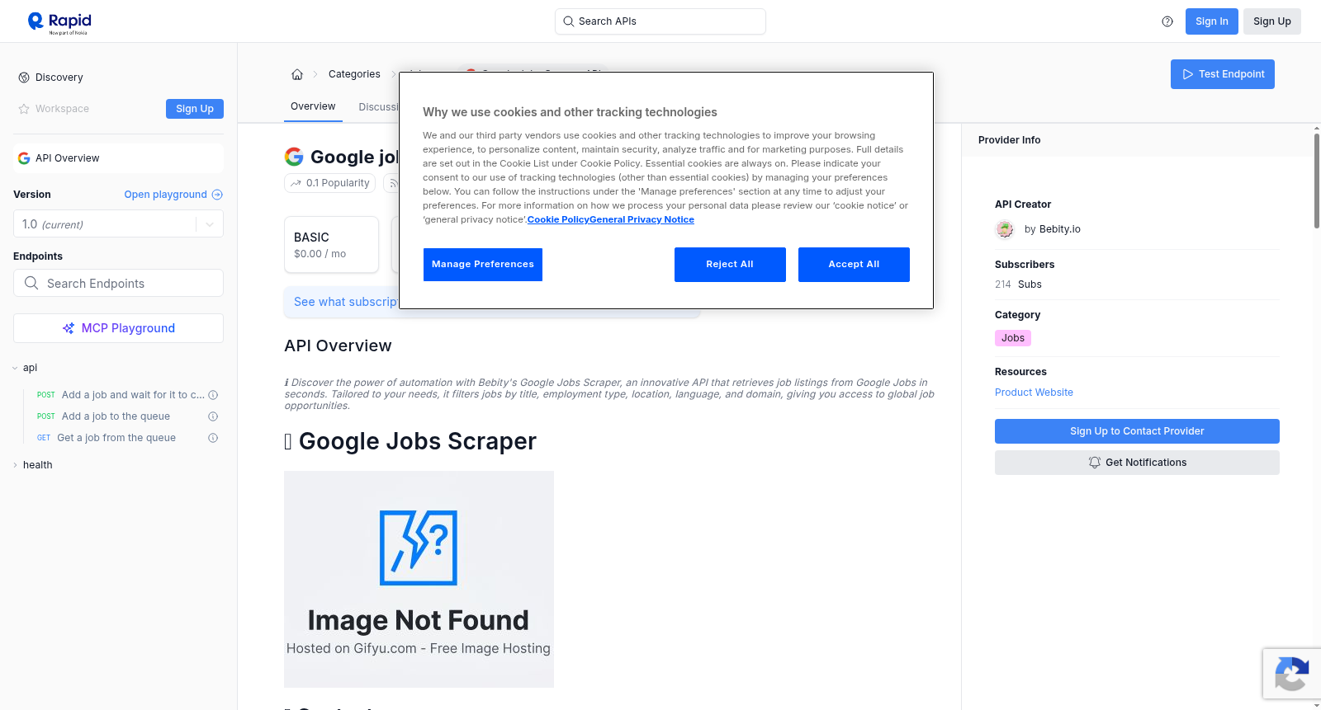1321x710 pixels.
Task: Click the 0.1 Popularity badge
Action: [x=330, y=183]
